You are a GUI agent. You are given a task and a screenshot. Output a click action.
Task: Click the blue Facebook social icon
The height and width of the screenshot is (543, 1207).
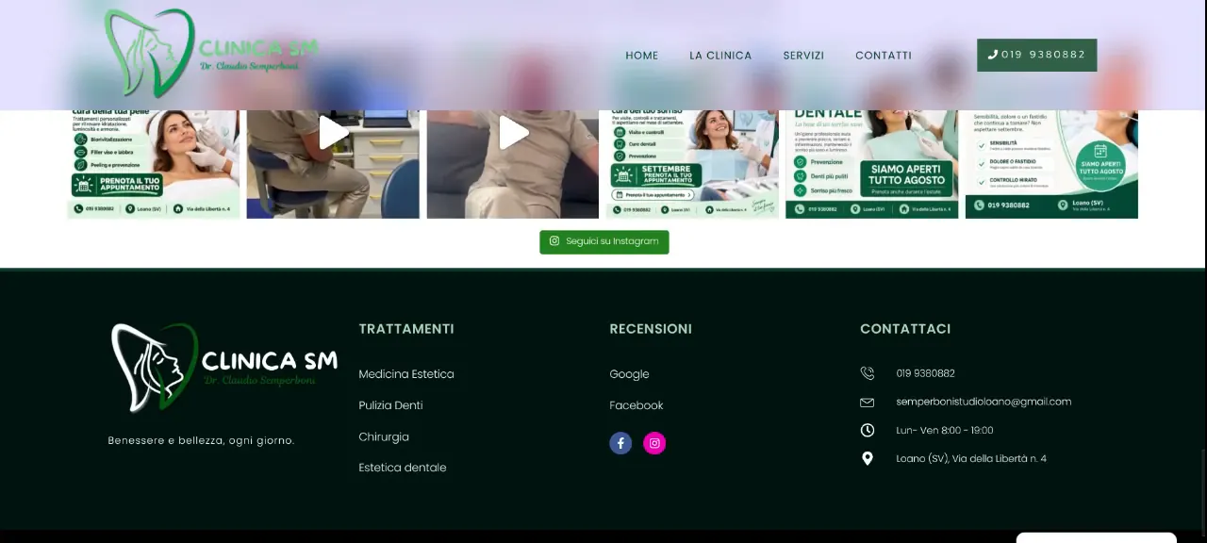(x=620, y=443)
